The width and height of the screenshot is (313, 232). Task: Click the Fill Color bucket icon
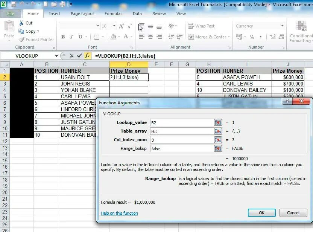[x=113, y=37]
